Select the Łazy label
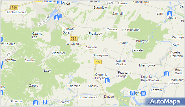This screenshot has width=185, height=107. click(47, 71)
